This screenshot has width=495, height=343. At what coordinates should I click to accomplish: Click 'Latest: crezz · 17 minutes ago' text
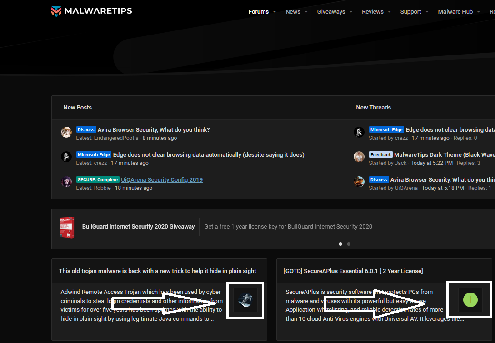112,163
